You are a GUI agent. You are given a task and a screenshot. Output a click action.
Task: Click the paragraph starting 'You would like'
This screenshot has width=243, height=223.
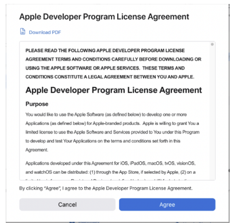click(x=112, y=132)
